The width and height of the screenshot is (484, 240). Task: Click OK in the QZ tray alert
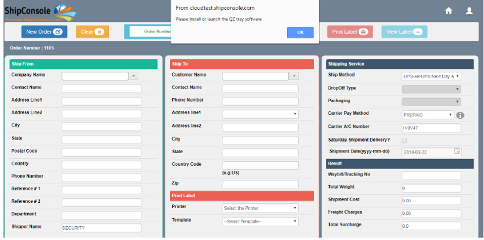point(300,33)
